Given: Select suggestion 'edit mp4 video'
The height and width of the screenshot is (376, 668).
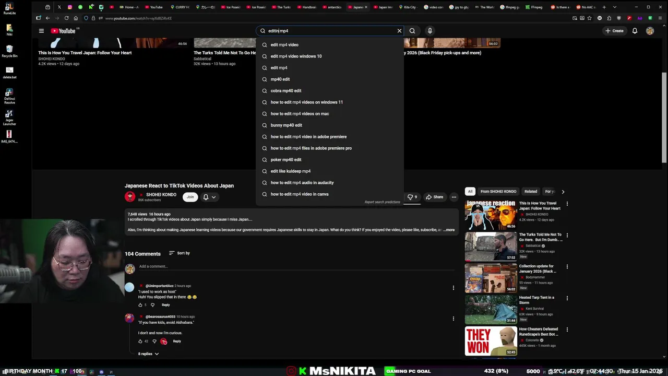Looking at the screenshot, I should point(330,45).
